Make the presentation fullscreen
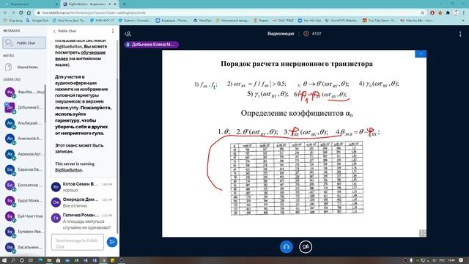 click(422, 233)
